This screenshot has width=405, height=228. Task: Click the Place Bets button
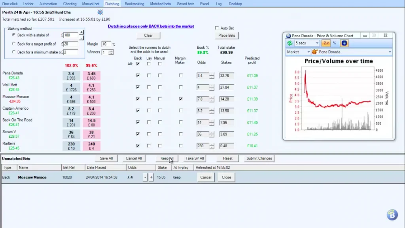coord(227,35)
